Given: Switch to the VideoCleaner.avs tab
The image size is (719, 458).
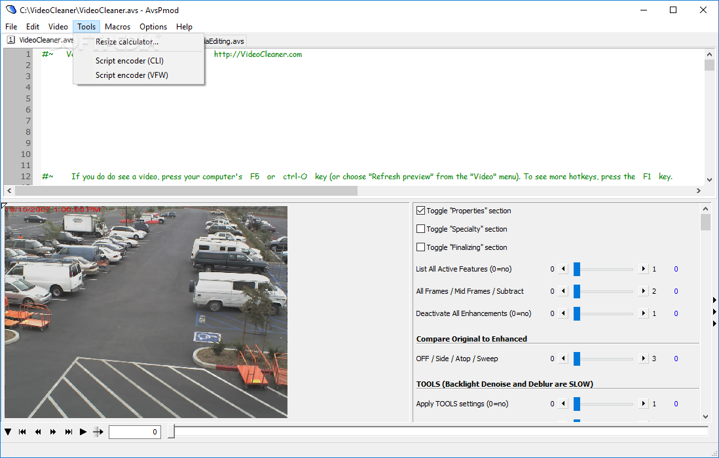Looking at the screenshot, I should [x=39, y=40].
